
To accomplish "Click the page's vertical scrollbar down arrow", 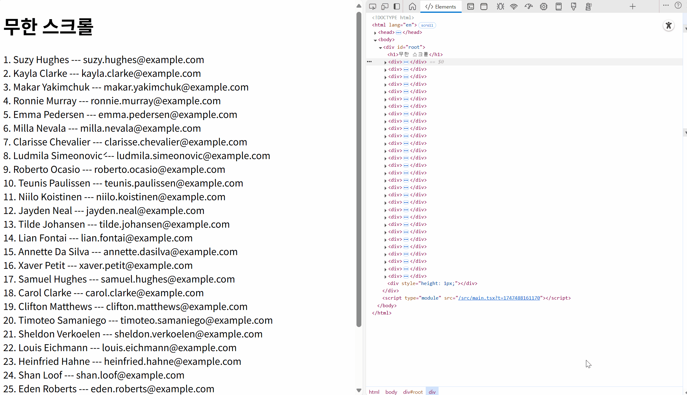I will (359, 390).
